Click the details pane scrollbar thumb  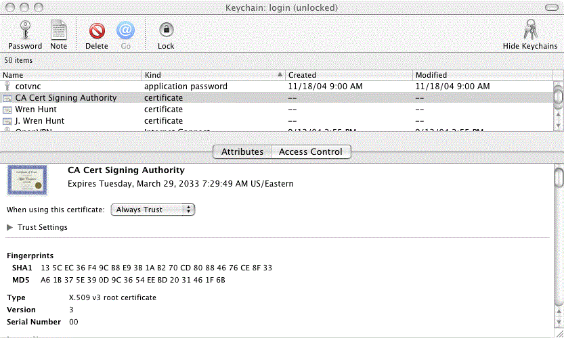click(x=559, y=177)
